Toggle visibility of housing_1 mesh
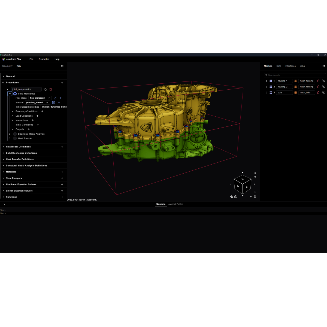 tap(324, 81)
